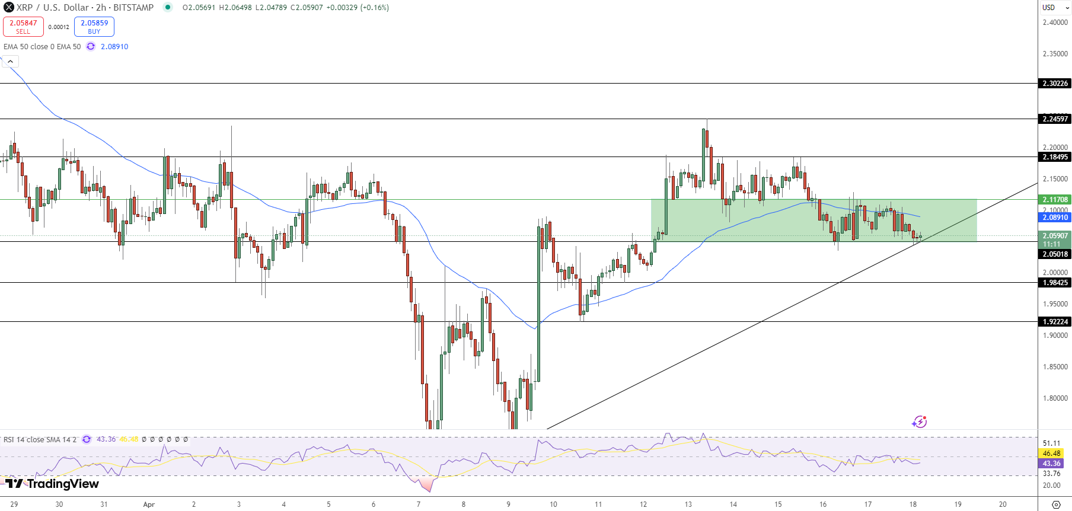Click date 13 on time axis
The height and width of the screenshot is (511, 1072).
688,504
